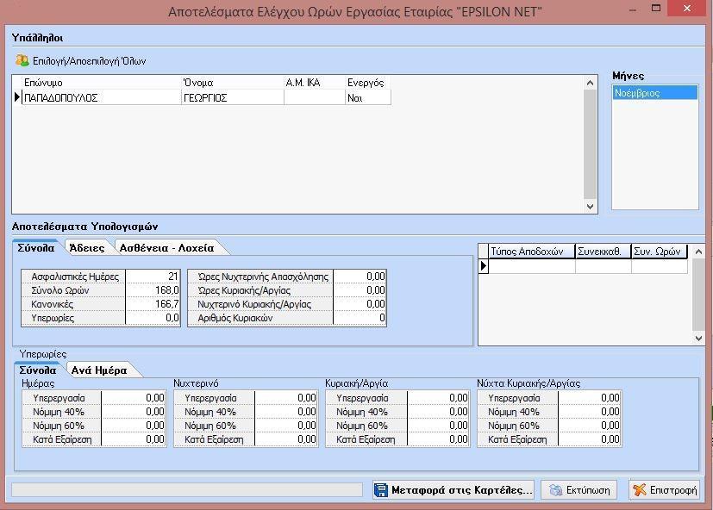
Task: Click the select/deselect all employees icon
Action: (22, 60)
